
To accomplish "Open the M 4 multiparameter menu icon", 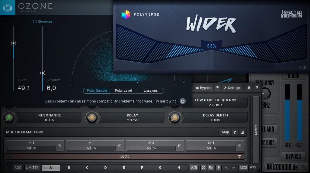I will [239, 146].
